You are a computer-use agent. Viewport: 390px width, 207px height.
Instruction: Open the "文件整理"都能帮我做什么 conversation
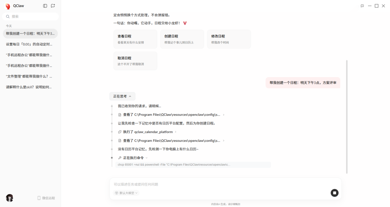[x=29, y=76]
